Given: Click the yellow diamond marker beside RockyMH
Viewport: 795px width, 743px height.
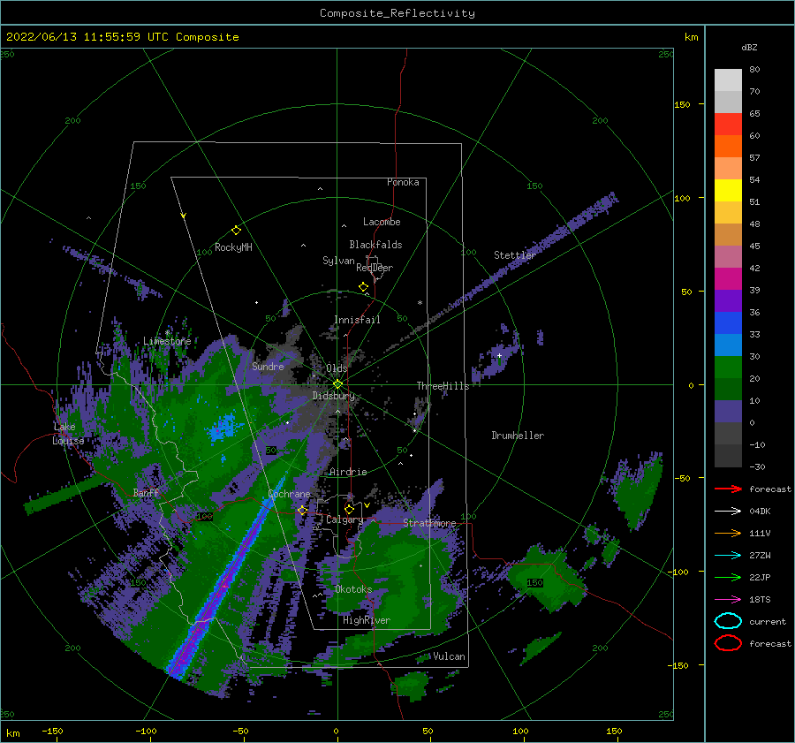Looking at the screenshot, I should click(236, 231).
